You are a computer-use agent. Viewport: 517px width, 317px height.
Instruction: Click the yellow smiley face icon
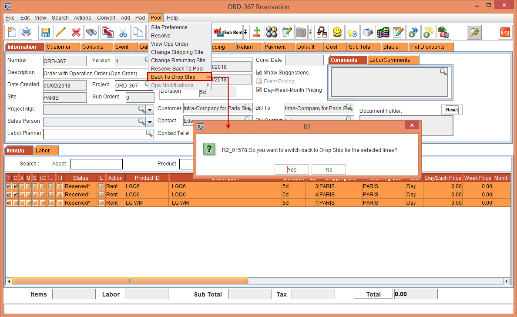click(337, 32)
